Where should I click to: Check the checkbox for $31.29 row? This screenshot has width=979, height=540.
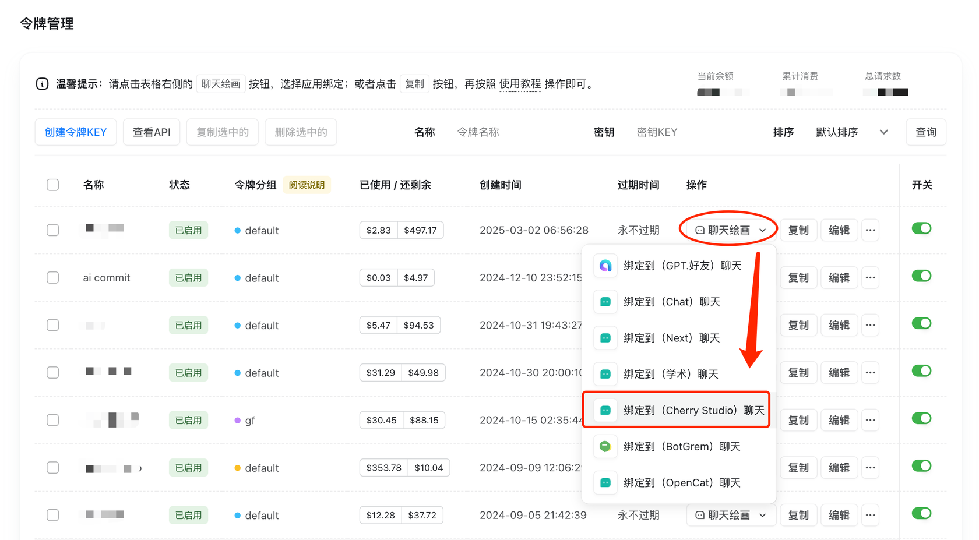pos(53,373)
